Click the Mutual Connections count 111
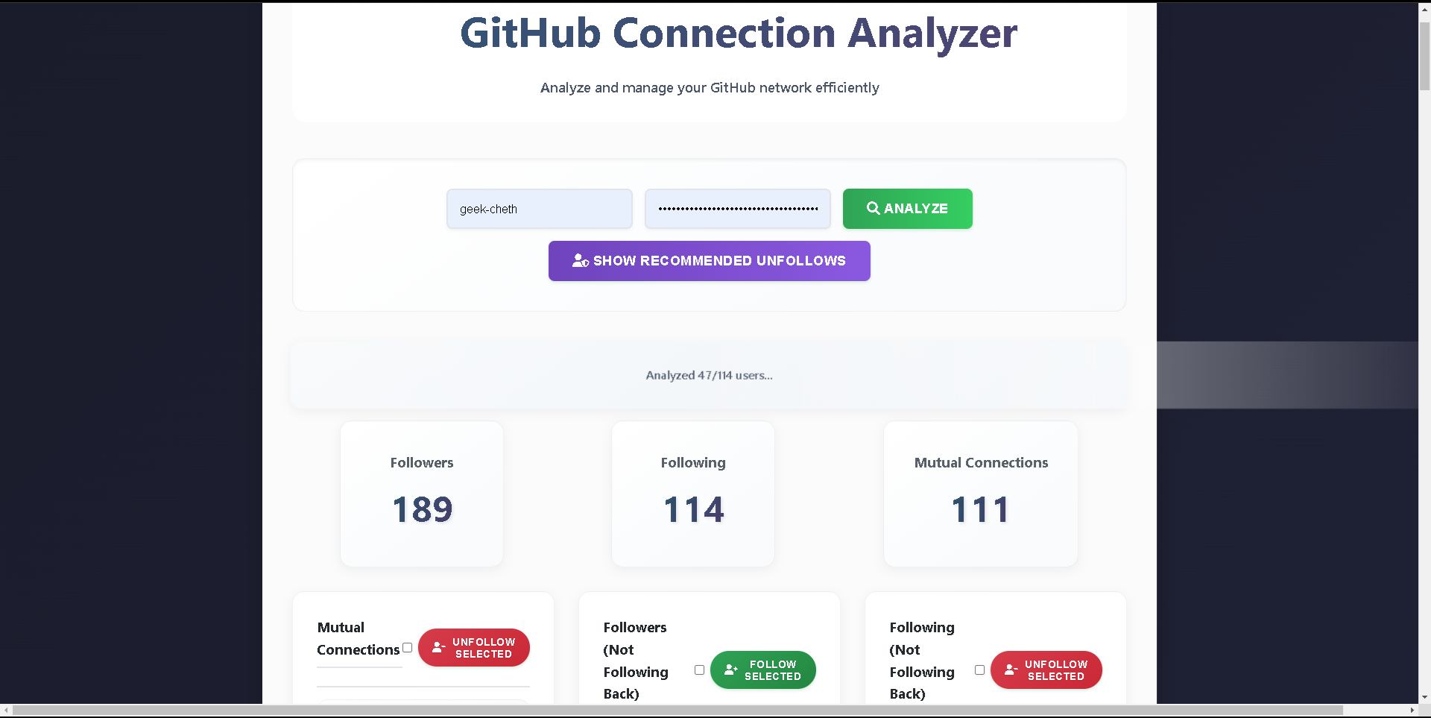The width and height of the screenshot is (1431, 718). click(980, 510)
